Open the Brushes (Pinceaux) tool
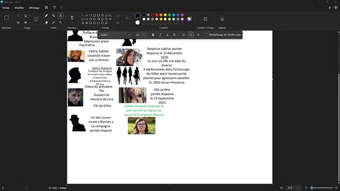 click(x=72, y=18)
